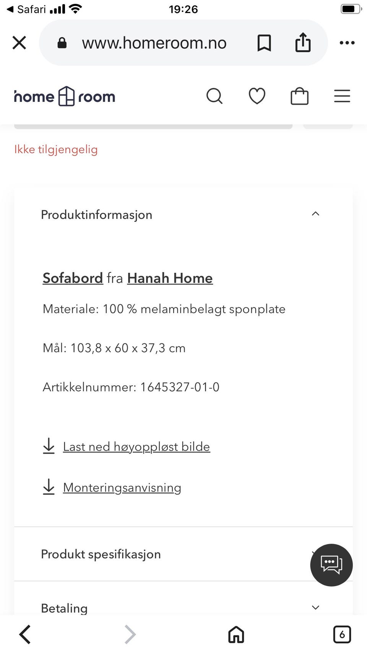The image size is (367, 654).
Task: Tap the bookmark icon in address bar
Action: [x=264, y=43]
